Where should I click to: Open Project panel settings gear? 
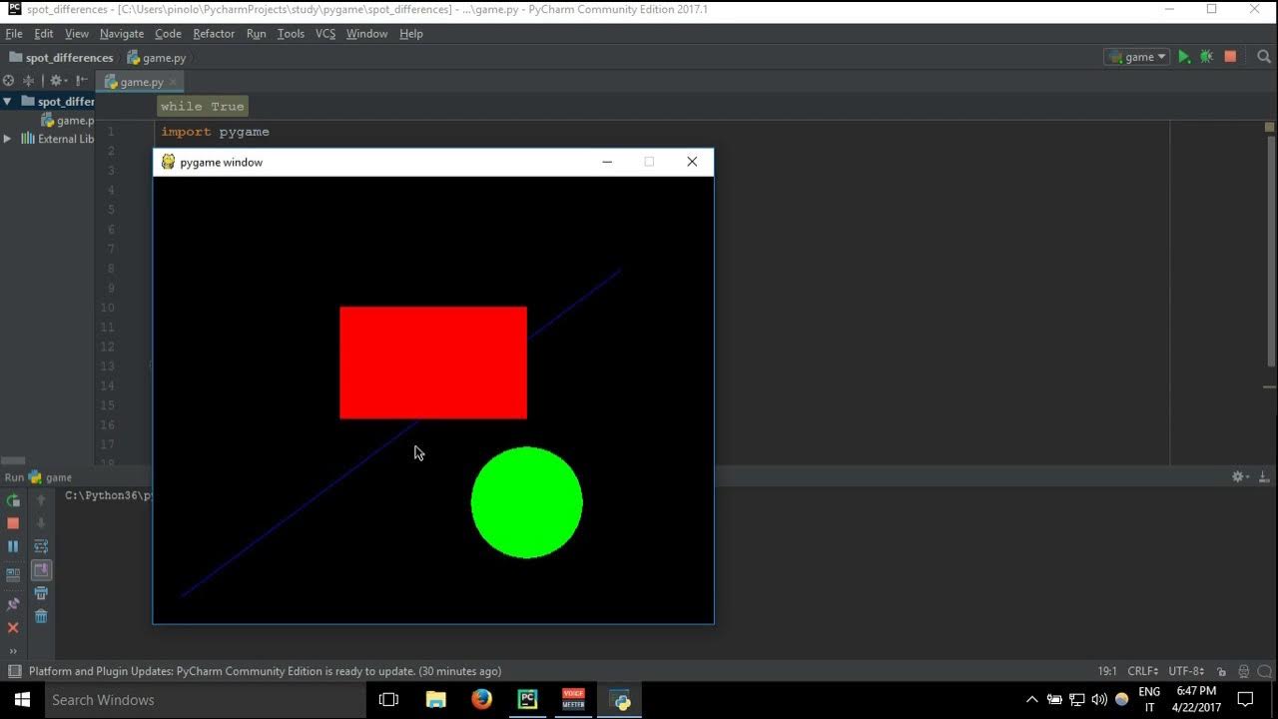coord(58,81)
